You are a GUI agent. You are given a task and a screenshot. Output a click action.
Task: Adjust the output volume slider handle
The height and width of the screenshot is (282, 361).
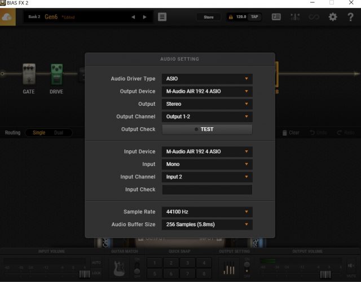click(325, 274)
